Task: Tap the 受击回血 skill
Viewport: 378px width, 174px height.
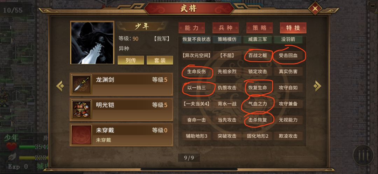Action: click(x=288, y=56)
